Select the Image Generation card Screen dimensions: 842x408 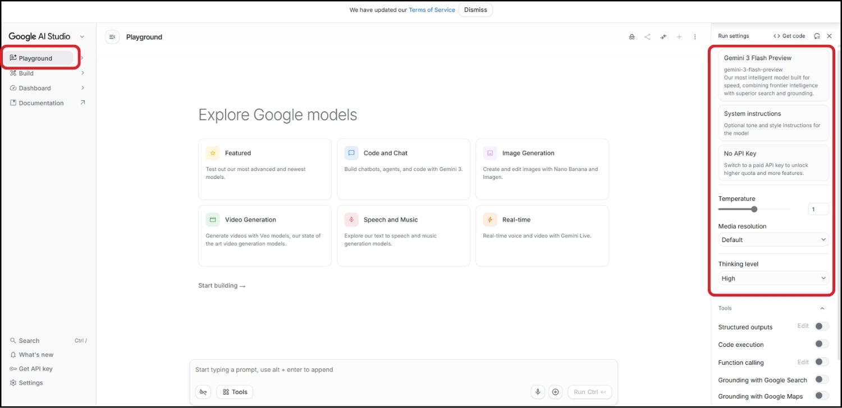coord(541,168)
